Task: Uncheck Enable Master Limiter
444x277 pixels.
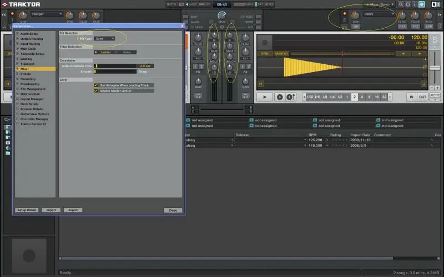Action: pyautogui.click(x=96, y=90)
